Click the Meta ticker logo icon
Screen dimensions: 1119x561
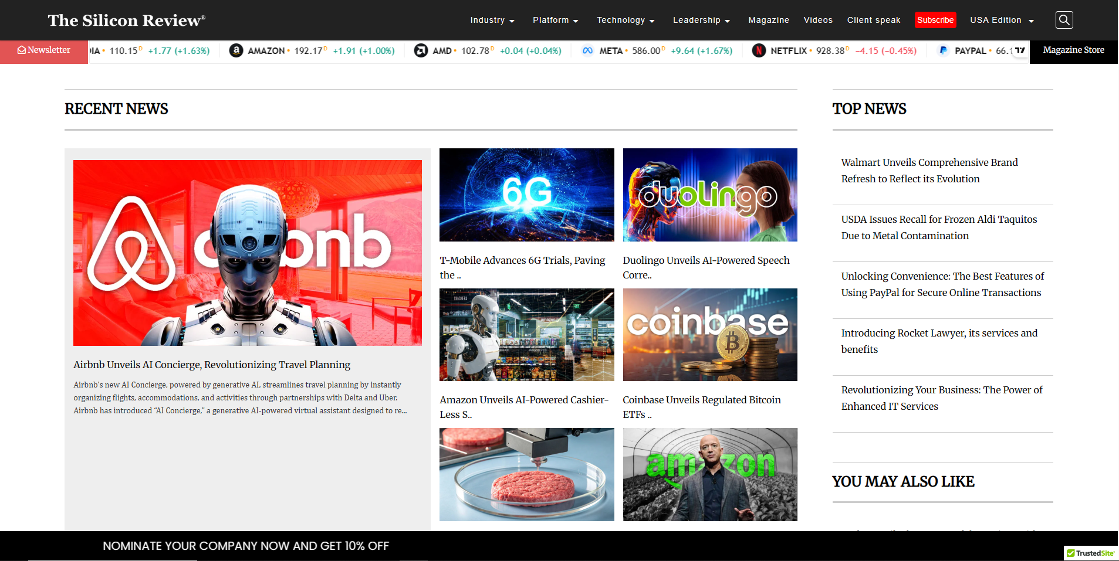(587, 50)
